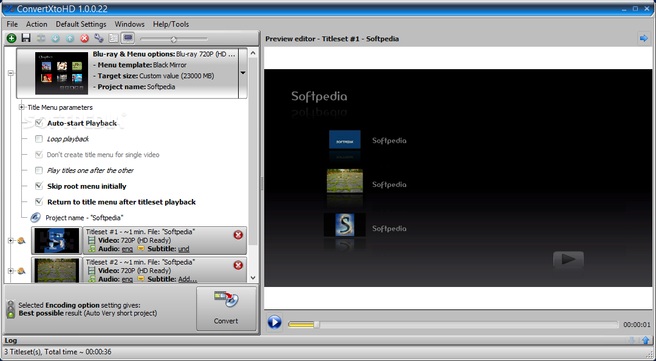Image resolution: width=656 pixels, height=361 pixels.
Task: Uncheck Return to title menu after titleset playback
Action: point(39,202)
